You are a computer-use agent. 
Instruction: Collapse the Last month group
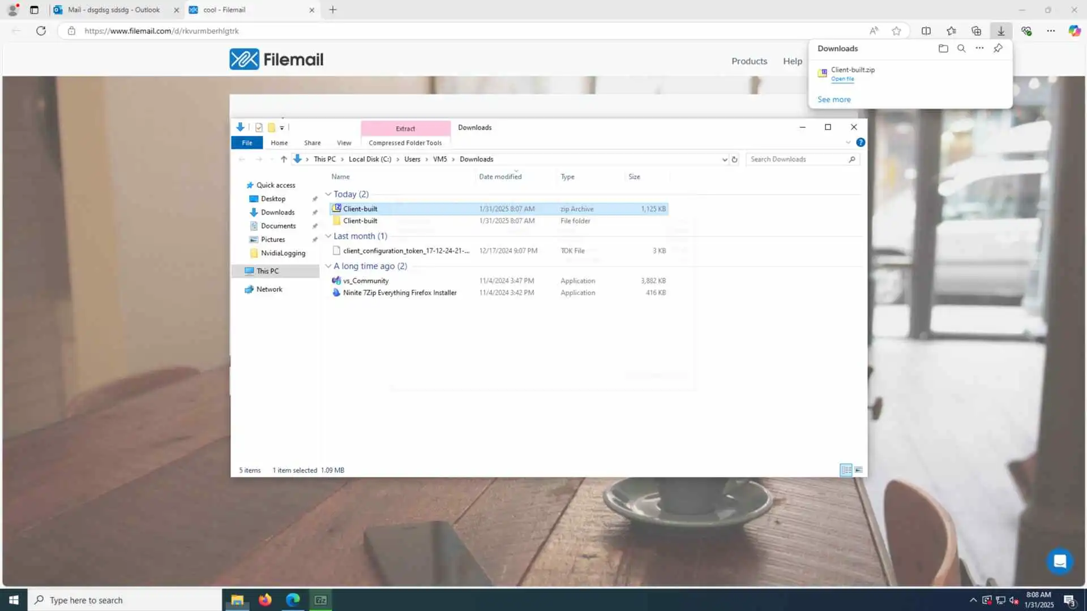(x=328, y=236)
